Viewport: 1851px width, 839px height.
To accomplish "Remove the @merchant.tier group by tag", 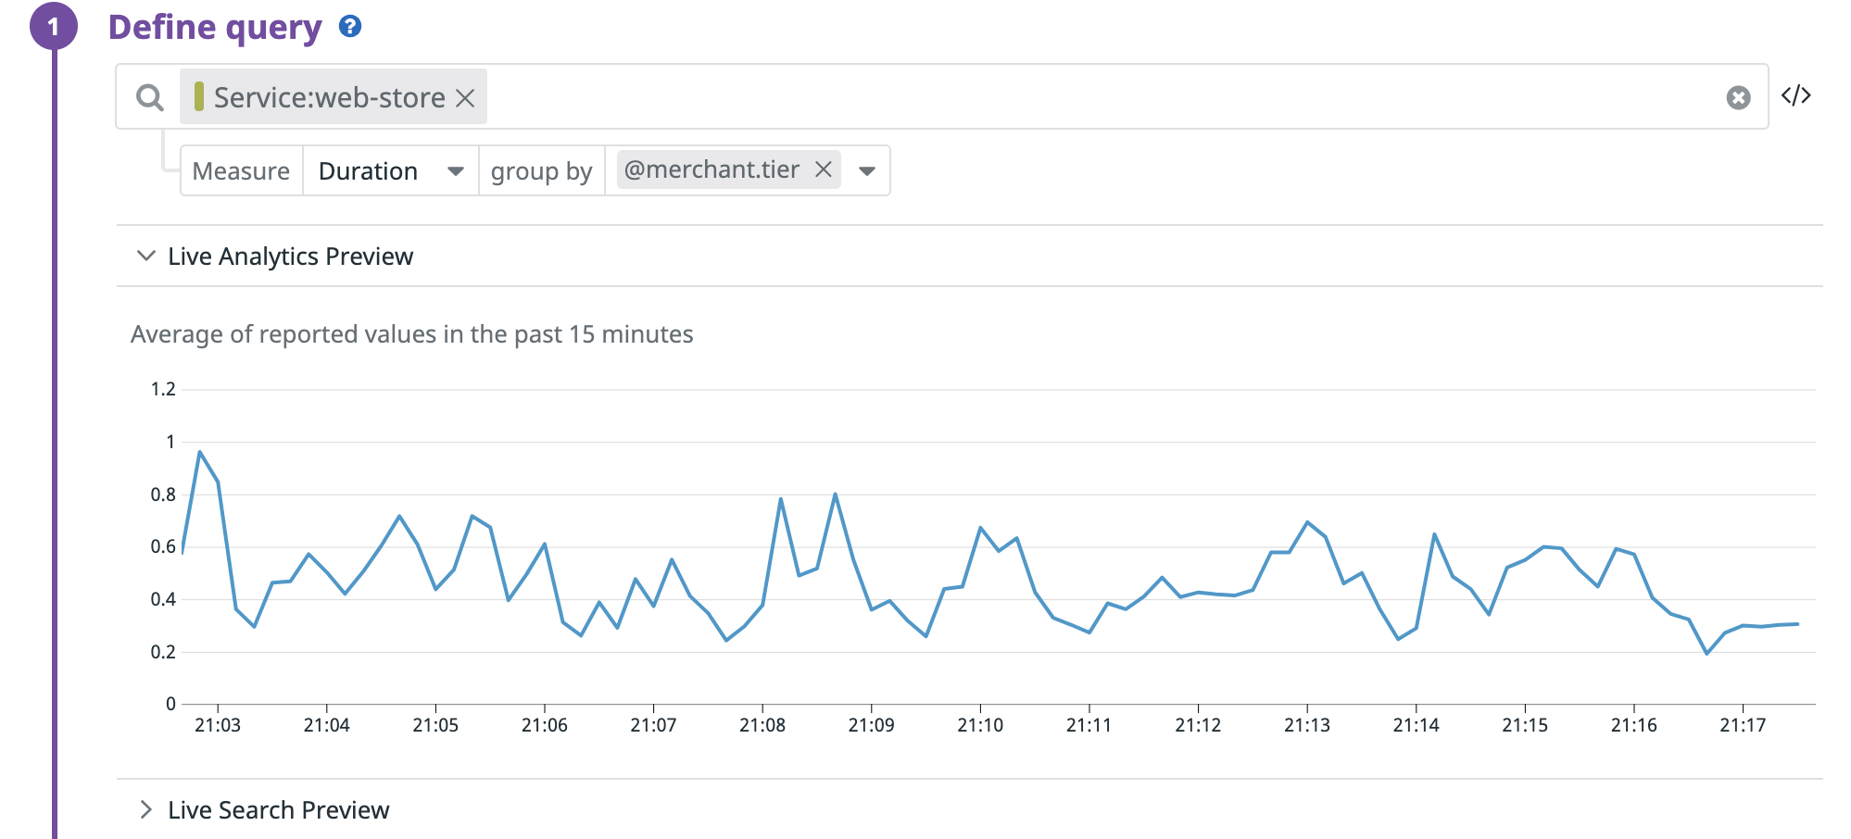I will 823,169.
